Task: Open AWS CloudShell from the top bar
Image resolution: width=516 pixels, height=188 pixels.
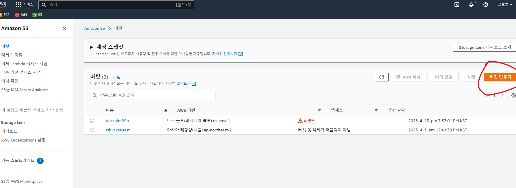Action: [x=457, y=5]
